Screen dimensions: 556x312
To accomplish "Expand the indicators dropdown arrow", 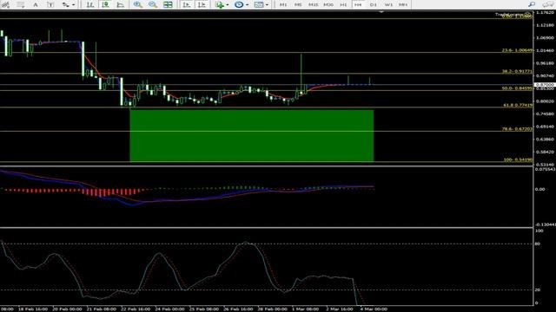I will click(x=228, y=5).
